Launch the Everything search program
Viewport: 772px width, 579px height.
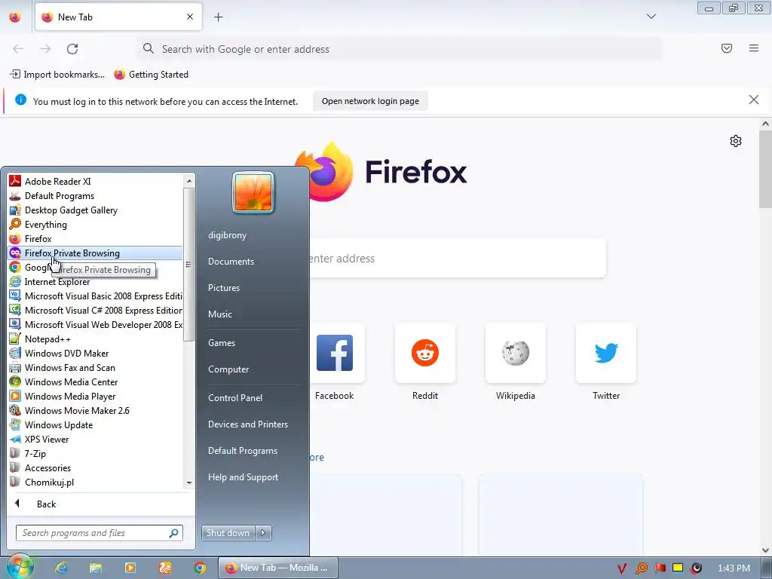tap(95, 224)
